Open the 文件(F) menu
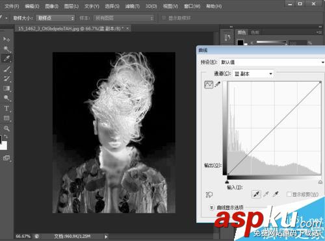The height and width of the screenshot is (241, 325). point(12,6)
